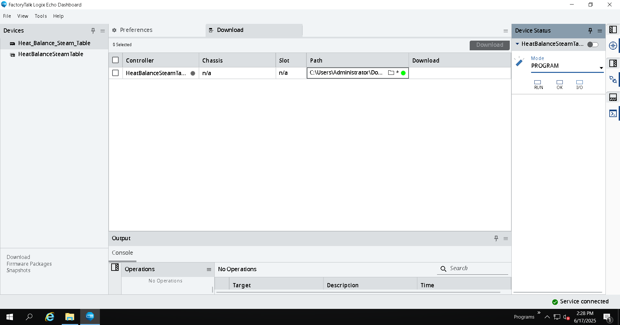Open the PROGRAM mode dropdown
The width and height of the screenshot is (620, 325).
click(601, 68)
